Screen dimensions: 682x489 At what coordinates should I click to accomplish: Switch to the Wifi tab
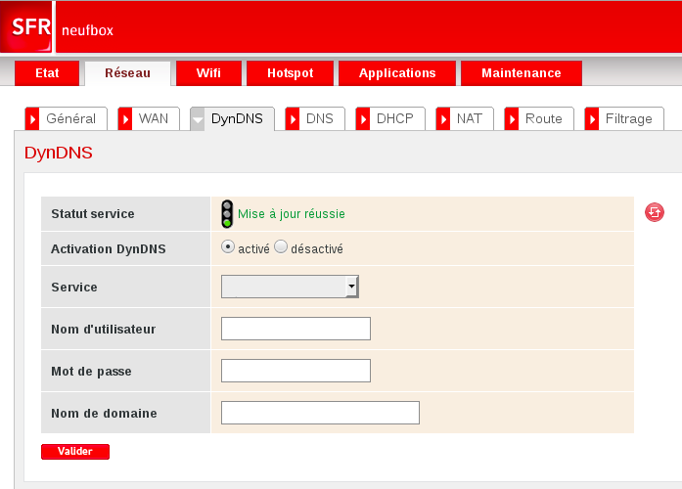click(208, 73)
